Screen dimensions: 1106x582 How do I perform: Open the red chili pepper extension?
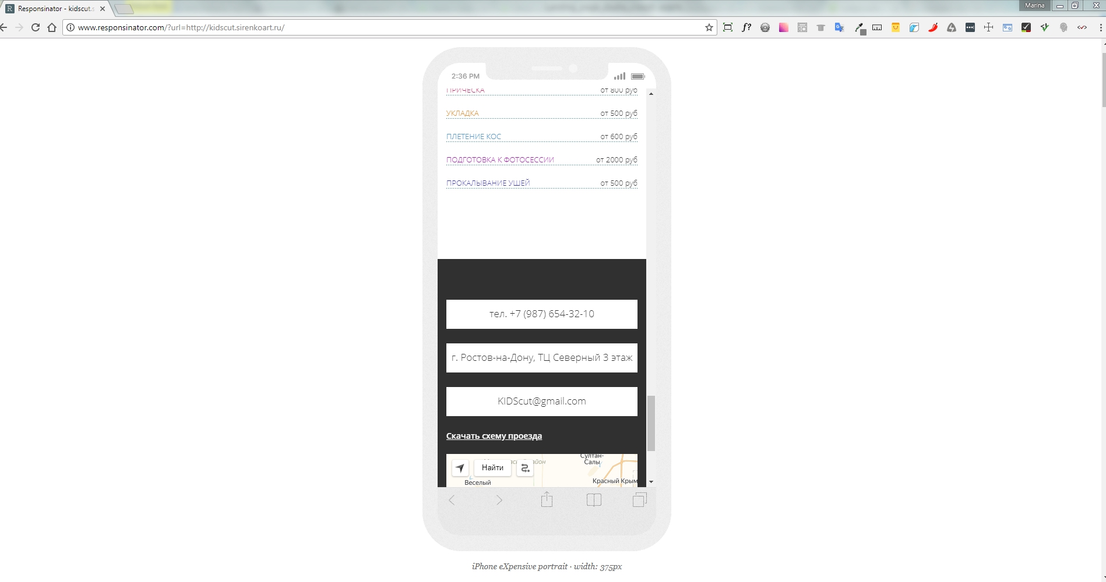point(933,27)
